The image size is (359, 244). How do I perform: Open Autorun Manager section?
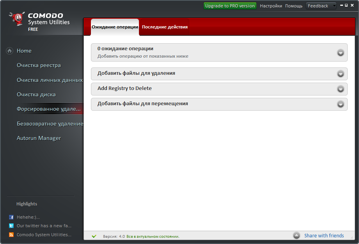click(x=39, y=138)
